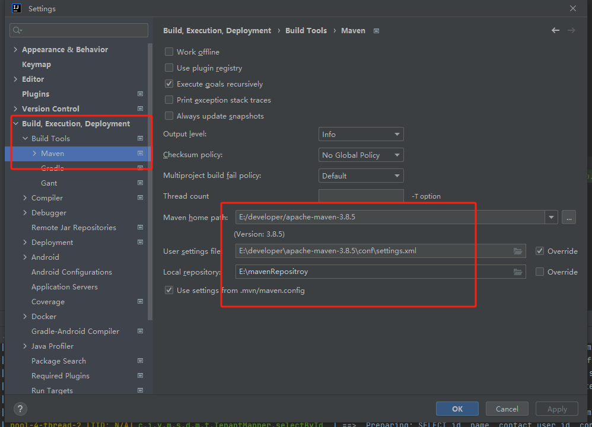Open the Maven home path dropdown arrow
This screenshot has width=592, height=427.
point(551,217)
